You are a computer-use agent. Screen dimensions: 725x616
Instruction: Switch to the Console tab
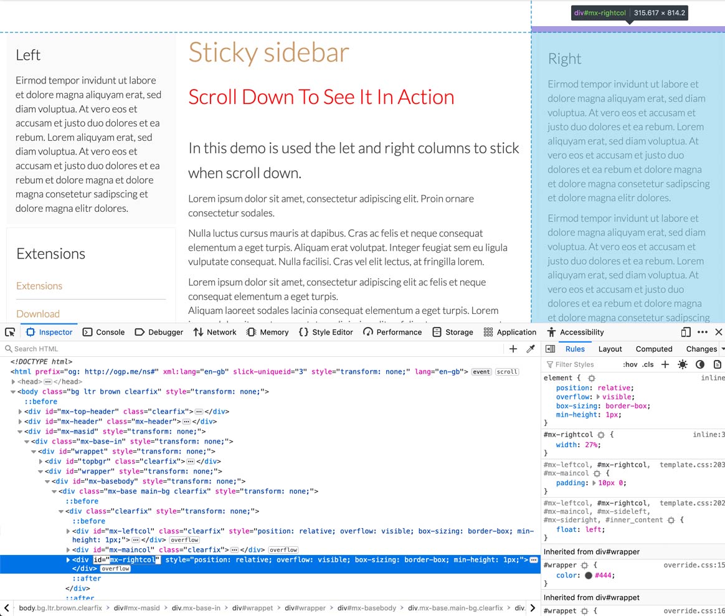click(x=103, y=332)
